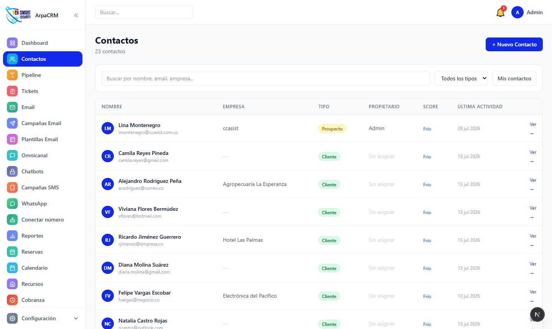Viewport: 552px width, 329px height.
Task: Click the 28 jul 2026 date
Action: (469, 129)
